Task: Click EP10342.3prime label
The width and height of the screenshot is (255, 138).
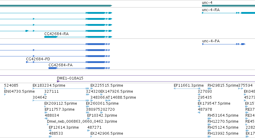Action: [x=102, y=115]
